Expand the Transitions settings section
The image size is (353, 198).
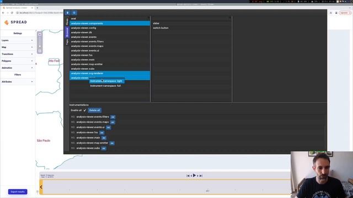click(x=18, y=54)
